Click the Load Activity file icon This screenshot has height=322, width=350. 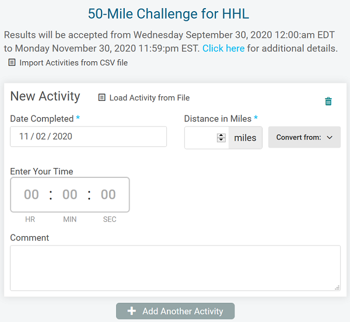point(101,97)
